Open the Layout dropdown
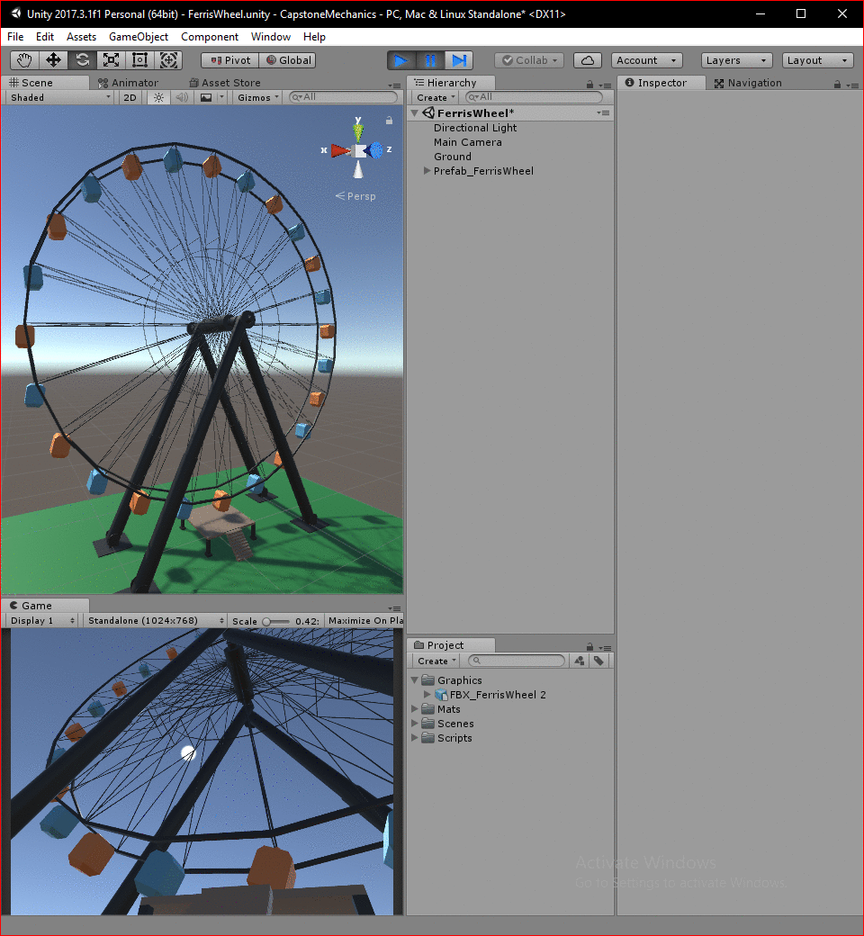Screen dimensions: 864x936 point(815,59)
